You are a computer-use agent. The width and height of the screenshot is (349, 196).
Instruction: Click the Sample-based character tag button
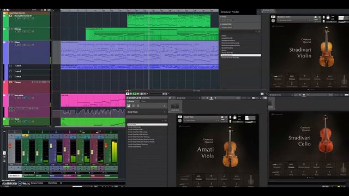pyautogui.click(x=227, y=27)
